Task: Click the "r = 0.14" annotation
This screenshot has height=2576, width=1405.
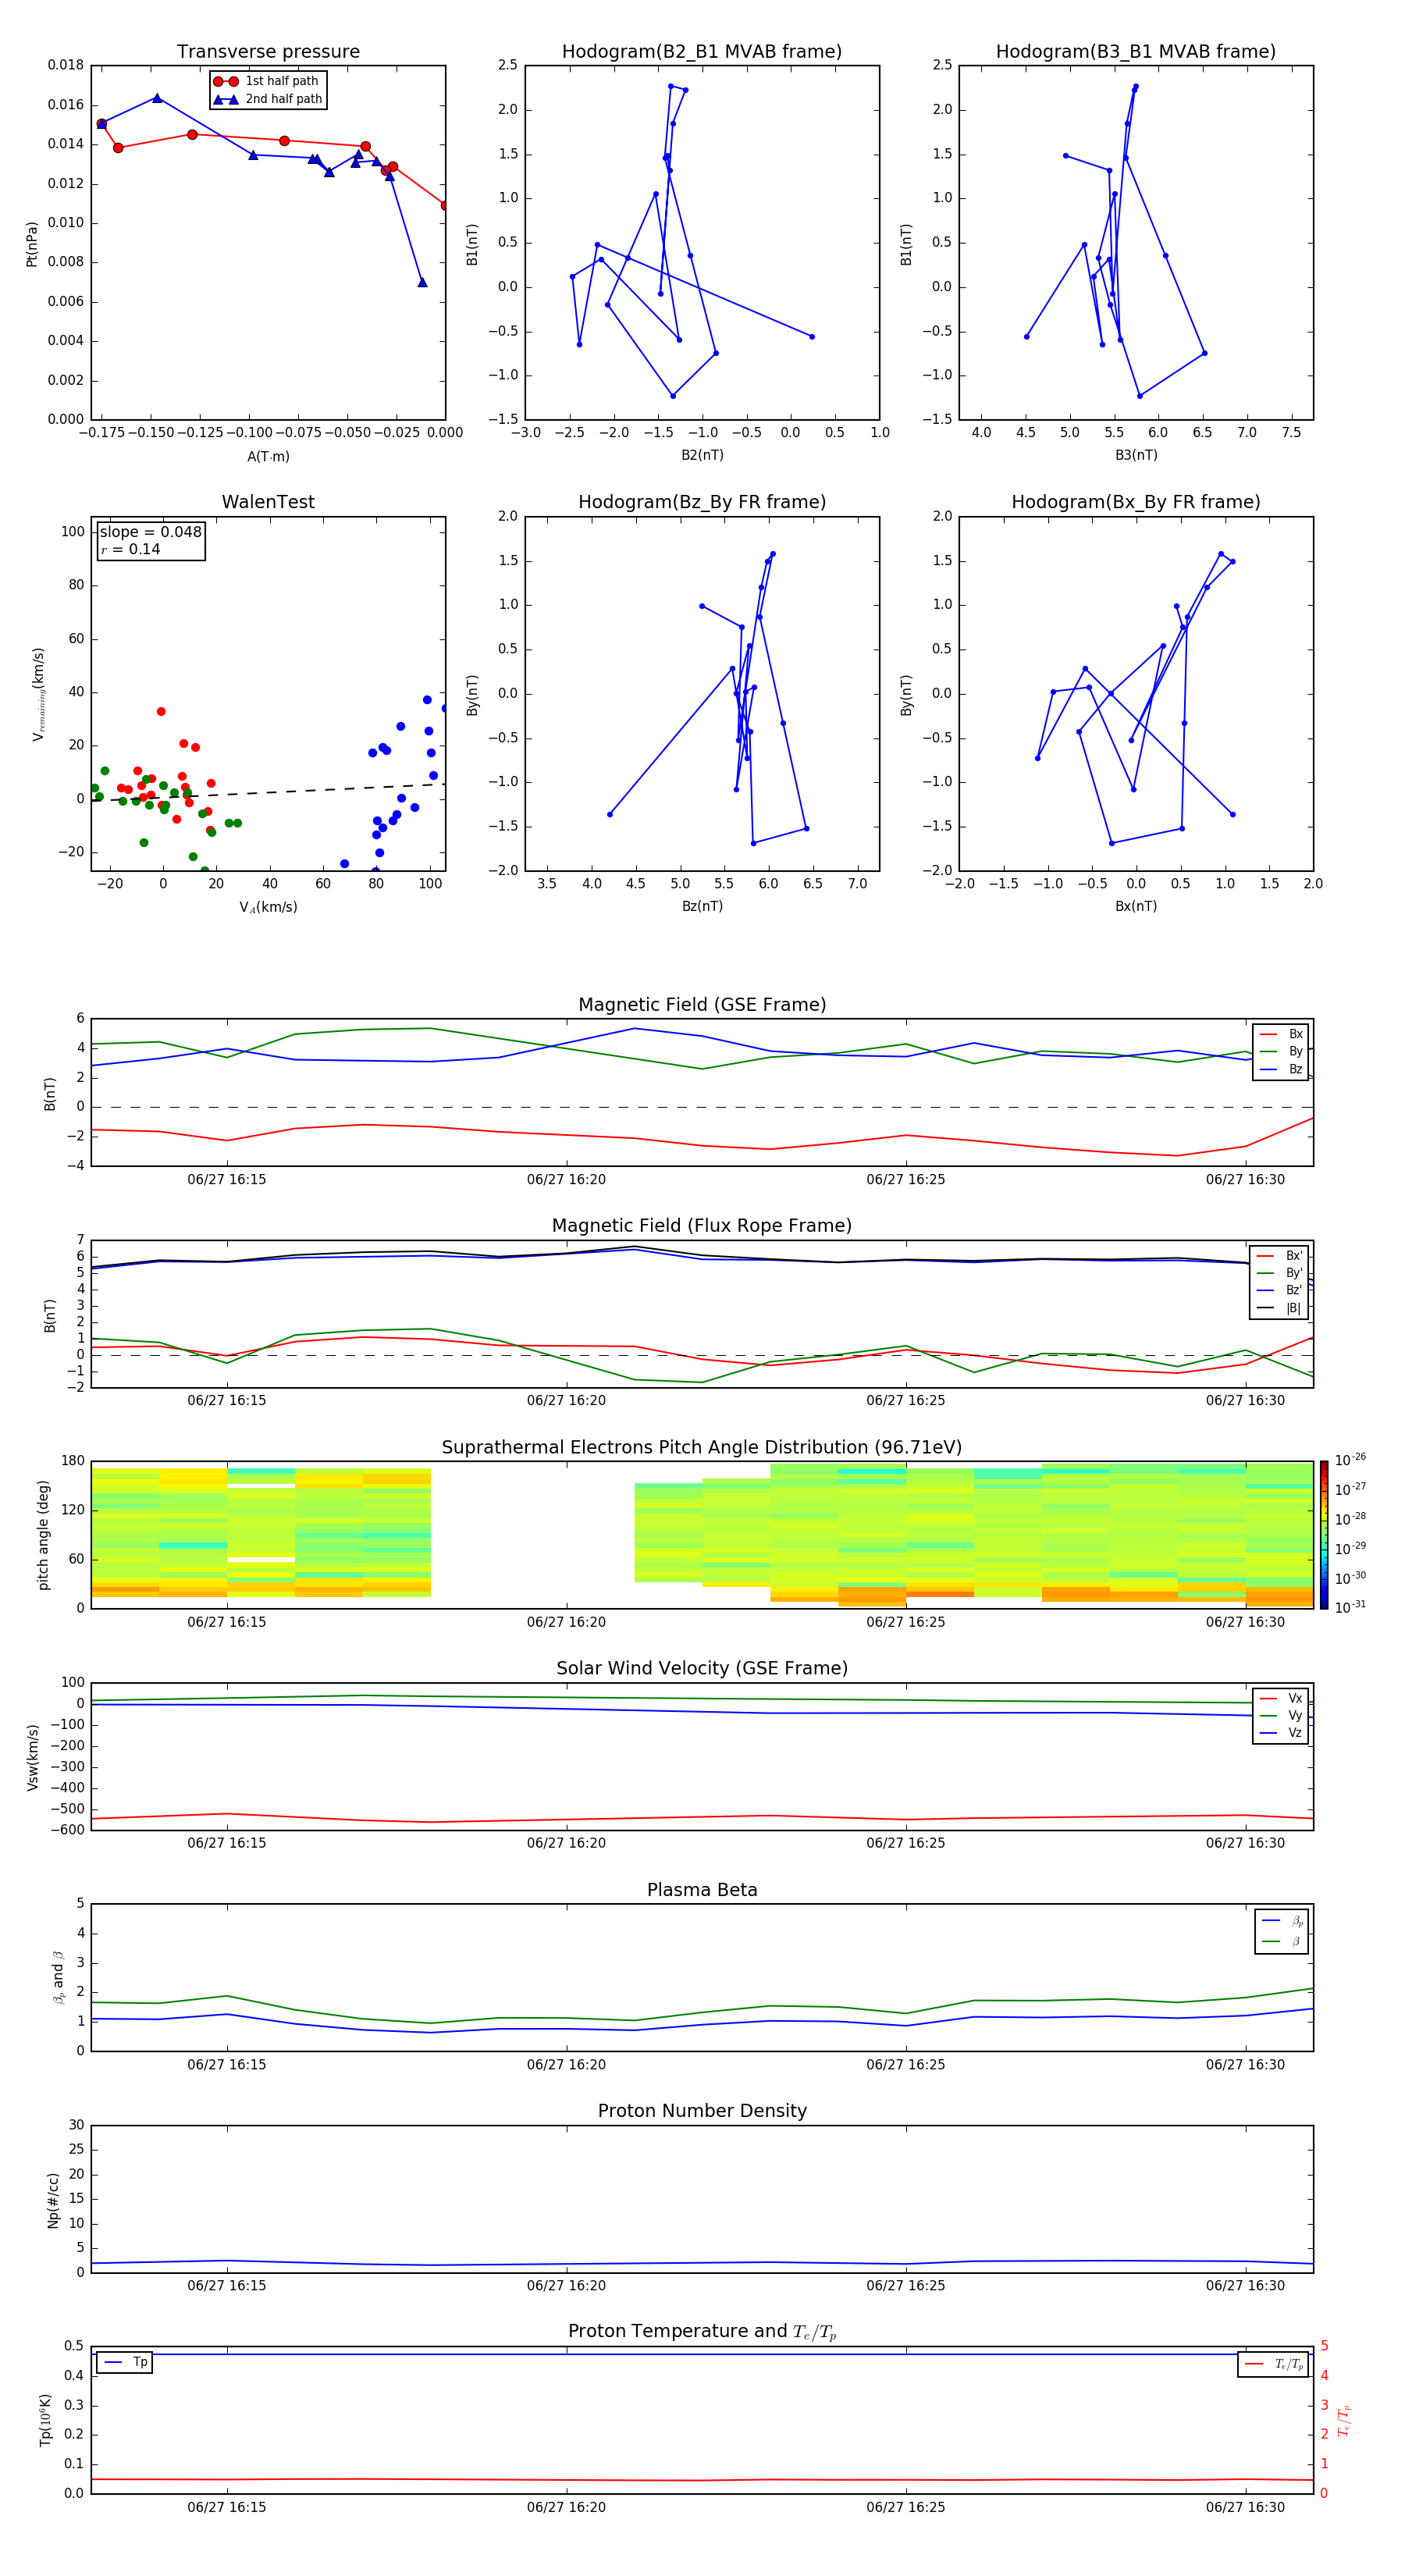Action: click(130, 549)
